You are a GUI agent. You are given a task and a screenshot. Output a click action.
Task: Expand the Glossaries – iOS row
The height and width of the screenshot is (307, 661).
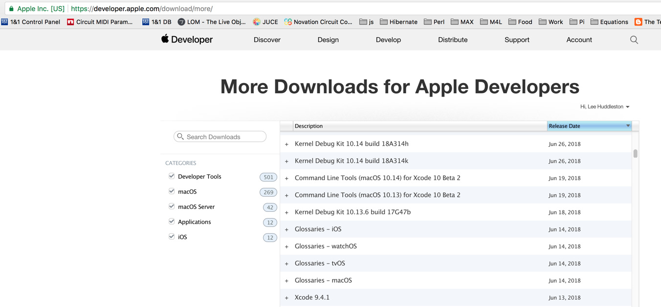[287, 229]
